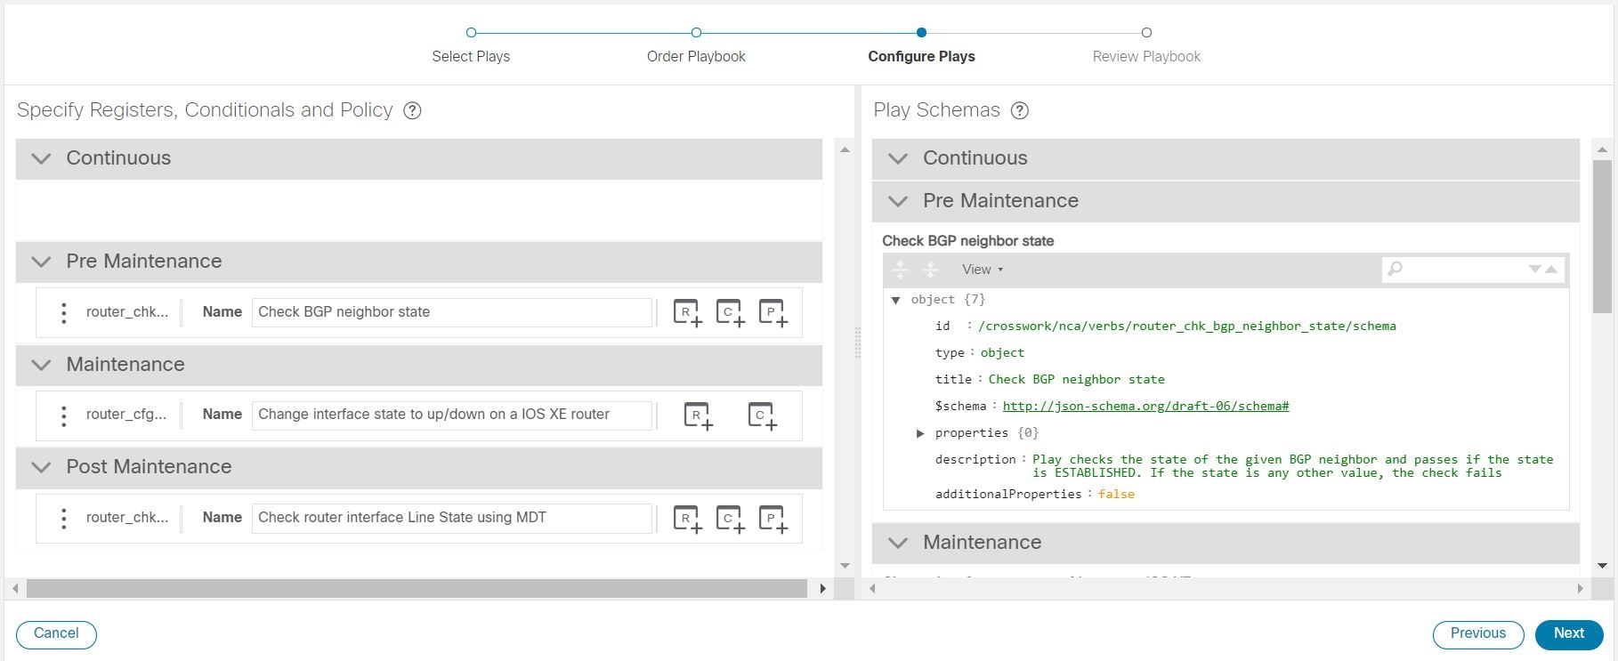Open json-schema.org draft-06 schema link
1618x661 pixels.
pos(1145,407)
